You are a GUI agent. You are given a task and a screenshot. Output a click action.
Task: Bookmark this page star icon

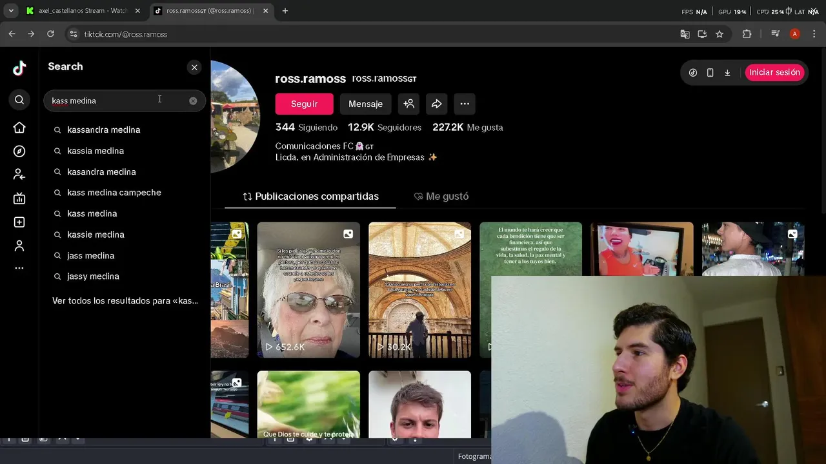coord(720,34)
